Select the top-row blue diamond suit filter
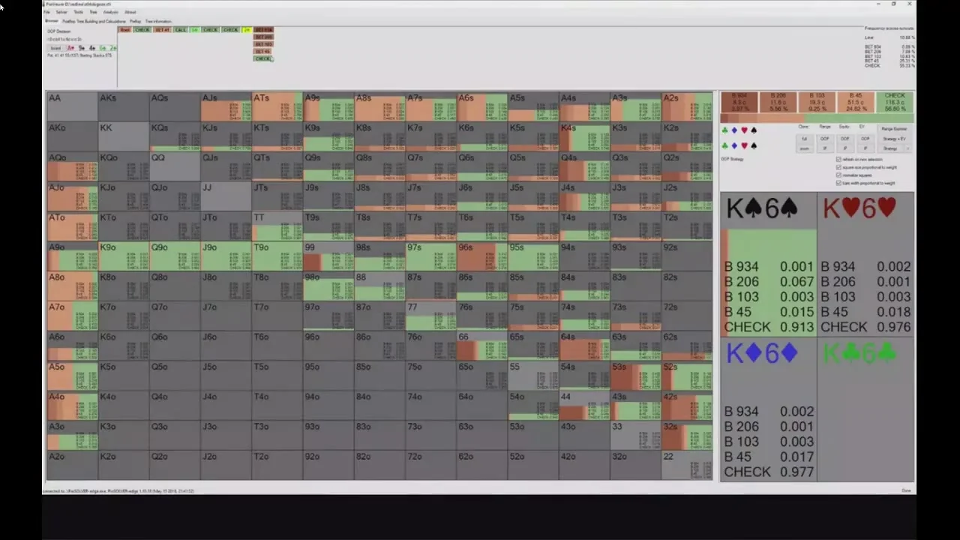The width and height of the screenshot is (960, 540). (x=734, y=130)
